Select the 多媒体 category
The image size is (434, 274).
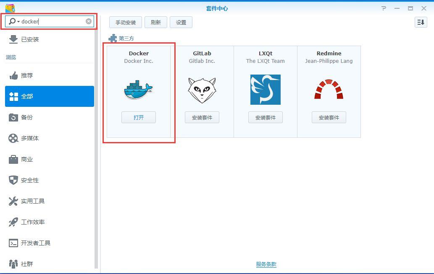pyautogui.click(x=50, y=138)
